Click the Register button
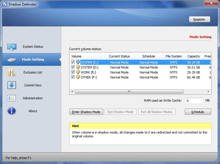The width and height of the screenshot is (220, 164). tap(199, 19)
